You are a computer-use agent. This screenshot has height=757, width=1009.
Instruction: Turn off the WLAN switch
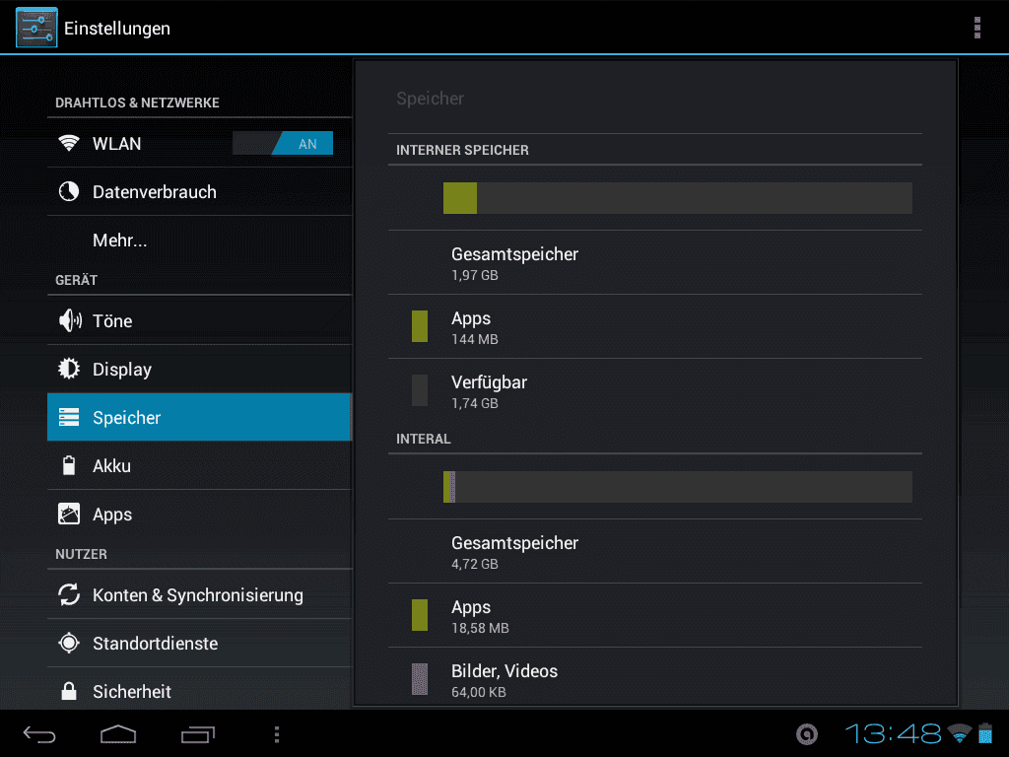coord(283,143)
